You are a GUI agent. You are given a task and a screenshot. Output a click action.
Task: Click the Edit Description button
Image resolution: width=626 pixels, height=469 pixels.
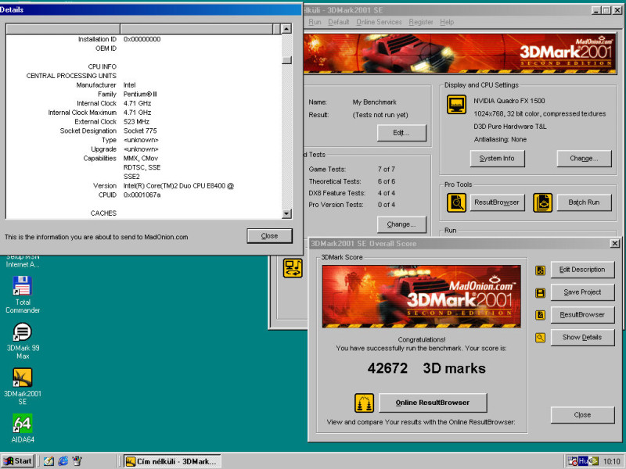pyautogui.click(x=582, y=270)
